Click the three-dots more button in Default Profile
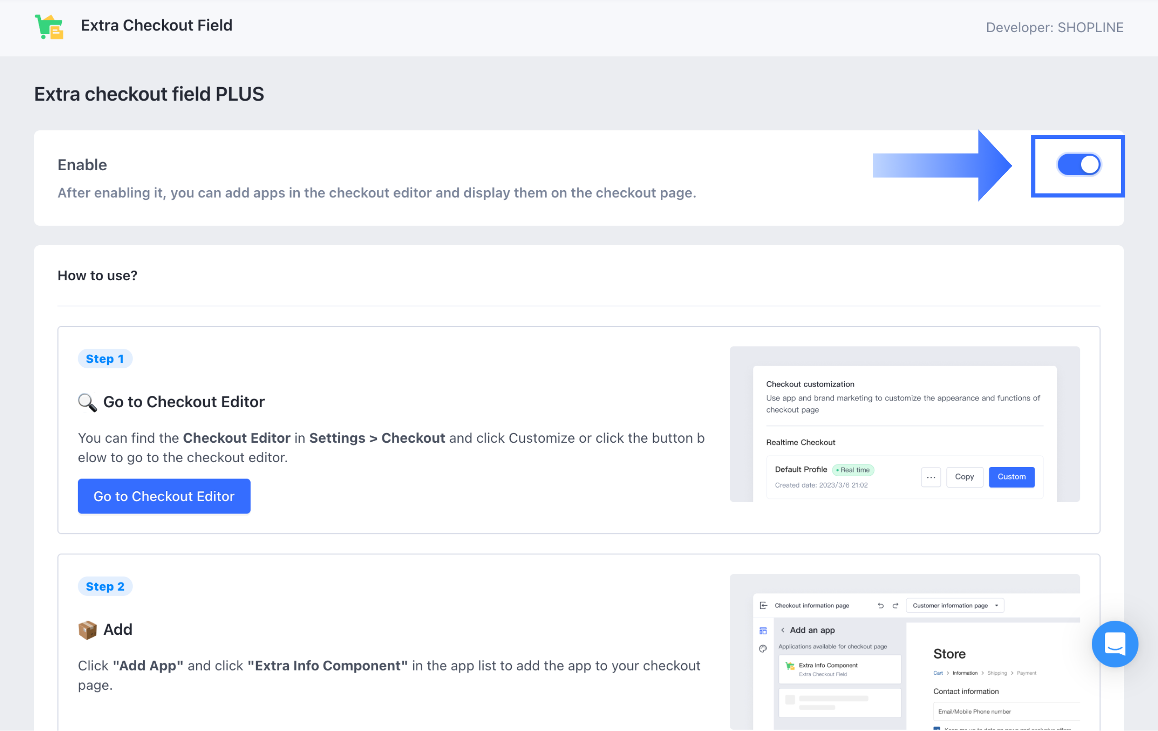 931,477
